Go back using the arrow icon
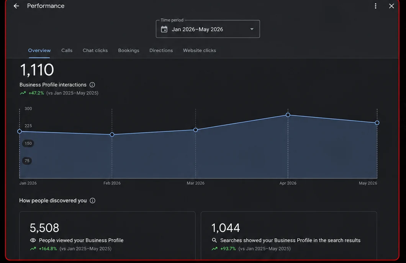This screenshot has width=406, height=263. (16, 6)
